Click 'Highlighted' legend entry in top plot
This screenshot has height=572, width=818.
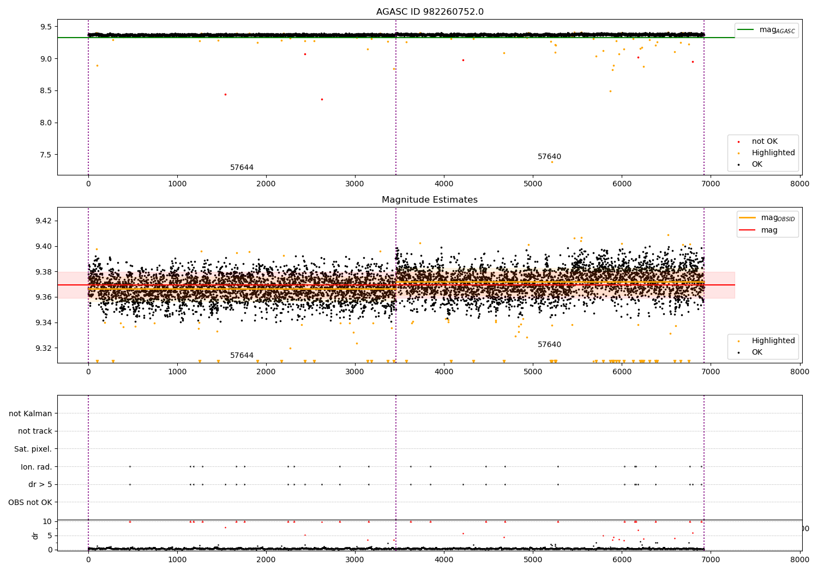767,153
